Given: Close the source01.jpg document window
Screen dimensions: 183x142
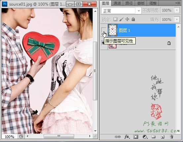Looking at the screenshot, I should (x=89, y=4).
